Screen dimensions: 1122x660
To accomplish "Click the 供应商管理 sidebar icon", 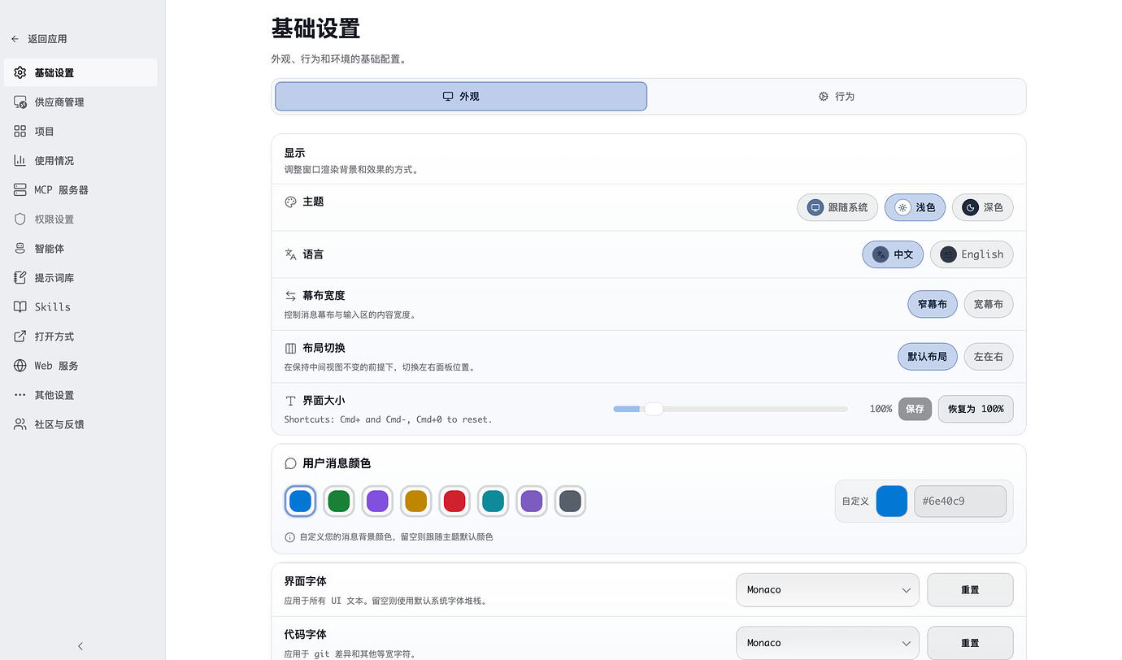I will (x=20, y=102).
